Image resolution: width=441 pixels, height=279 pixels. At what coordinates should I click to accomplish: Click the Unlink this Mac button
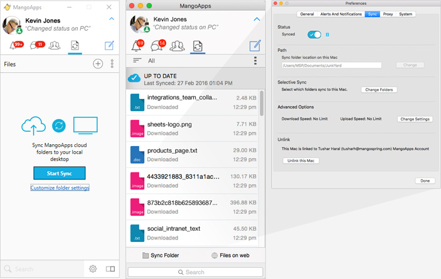pos(300,161)
